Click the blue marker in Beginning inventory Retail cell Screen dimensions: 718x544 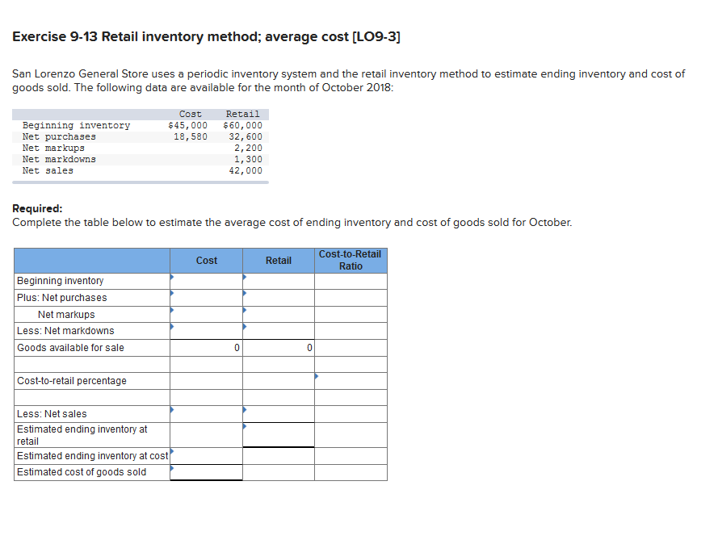[x=244, y=277]
